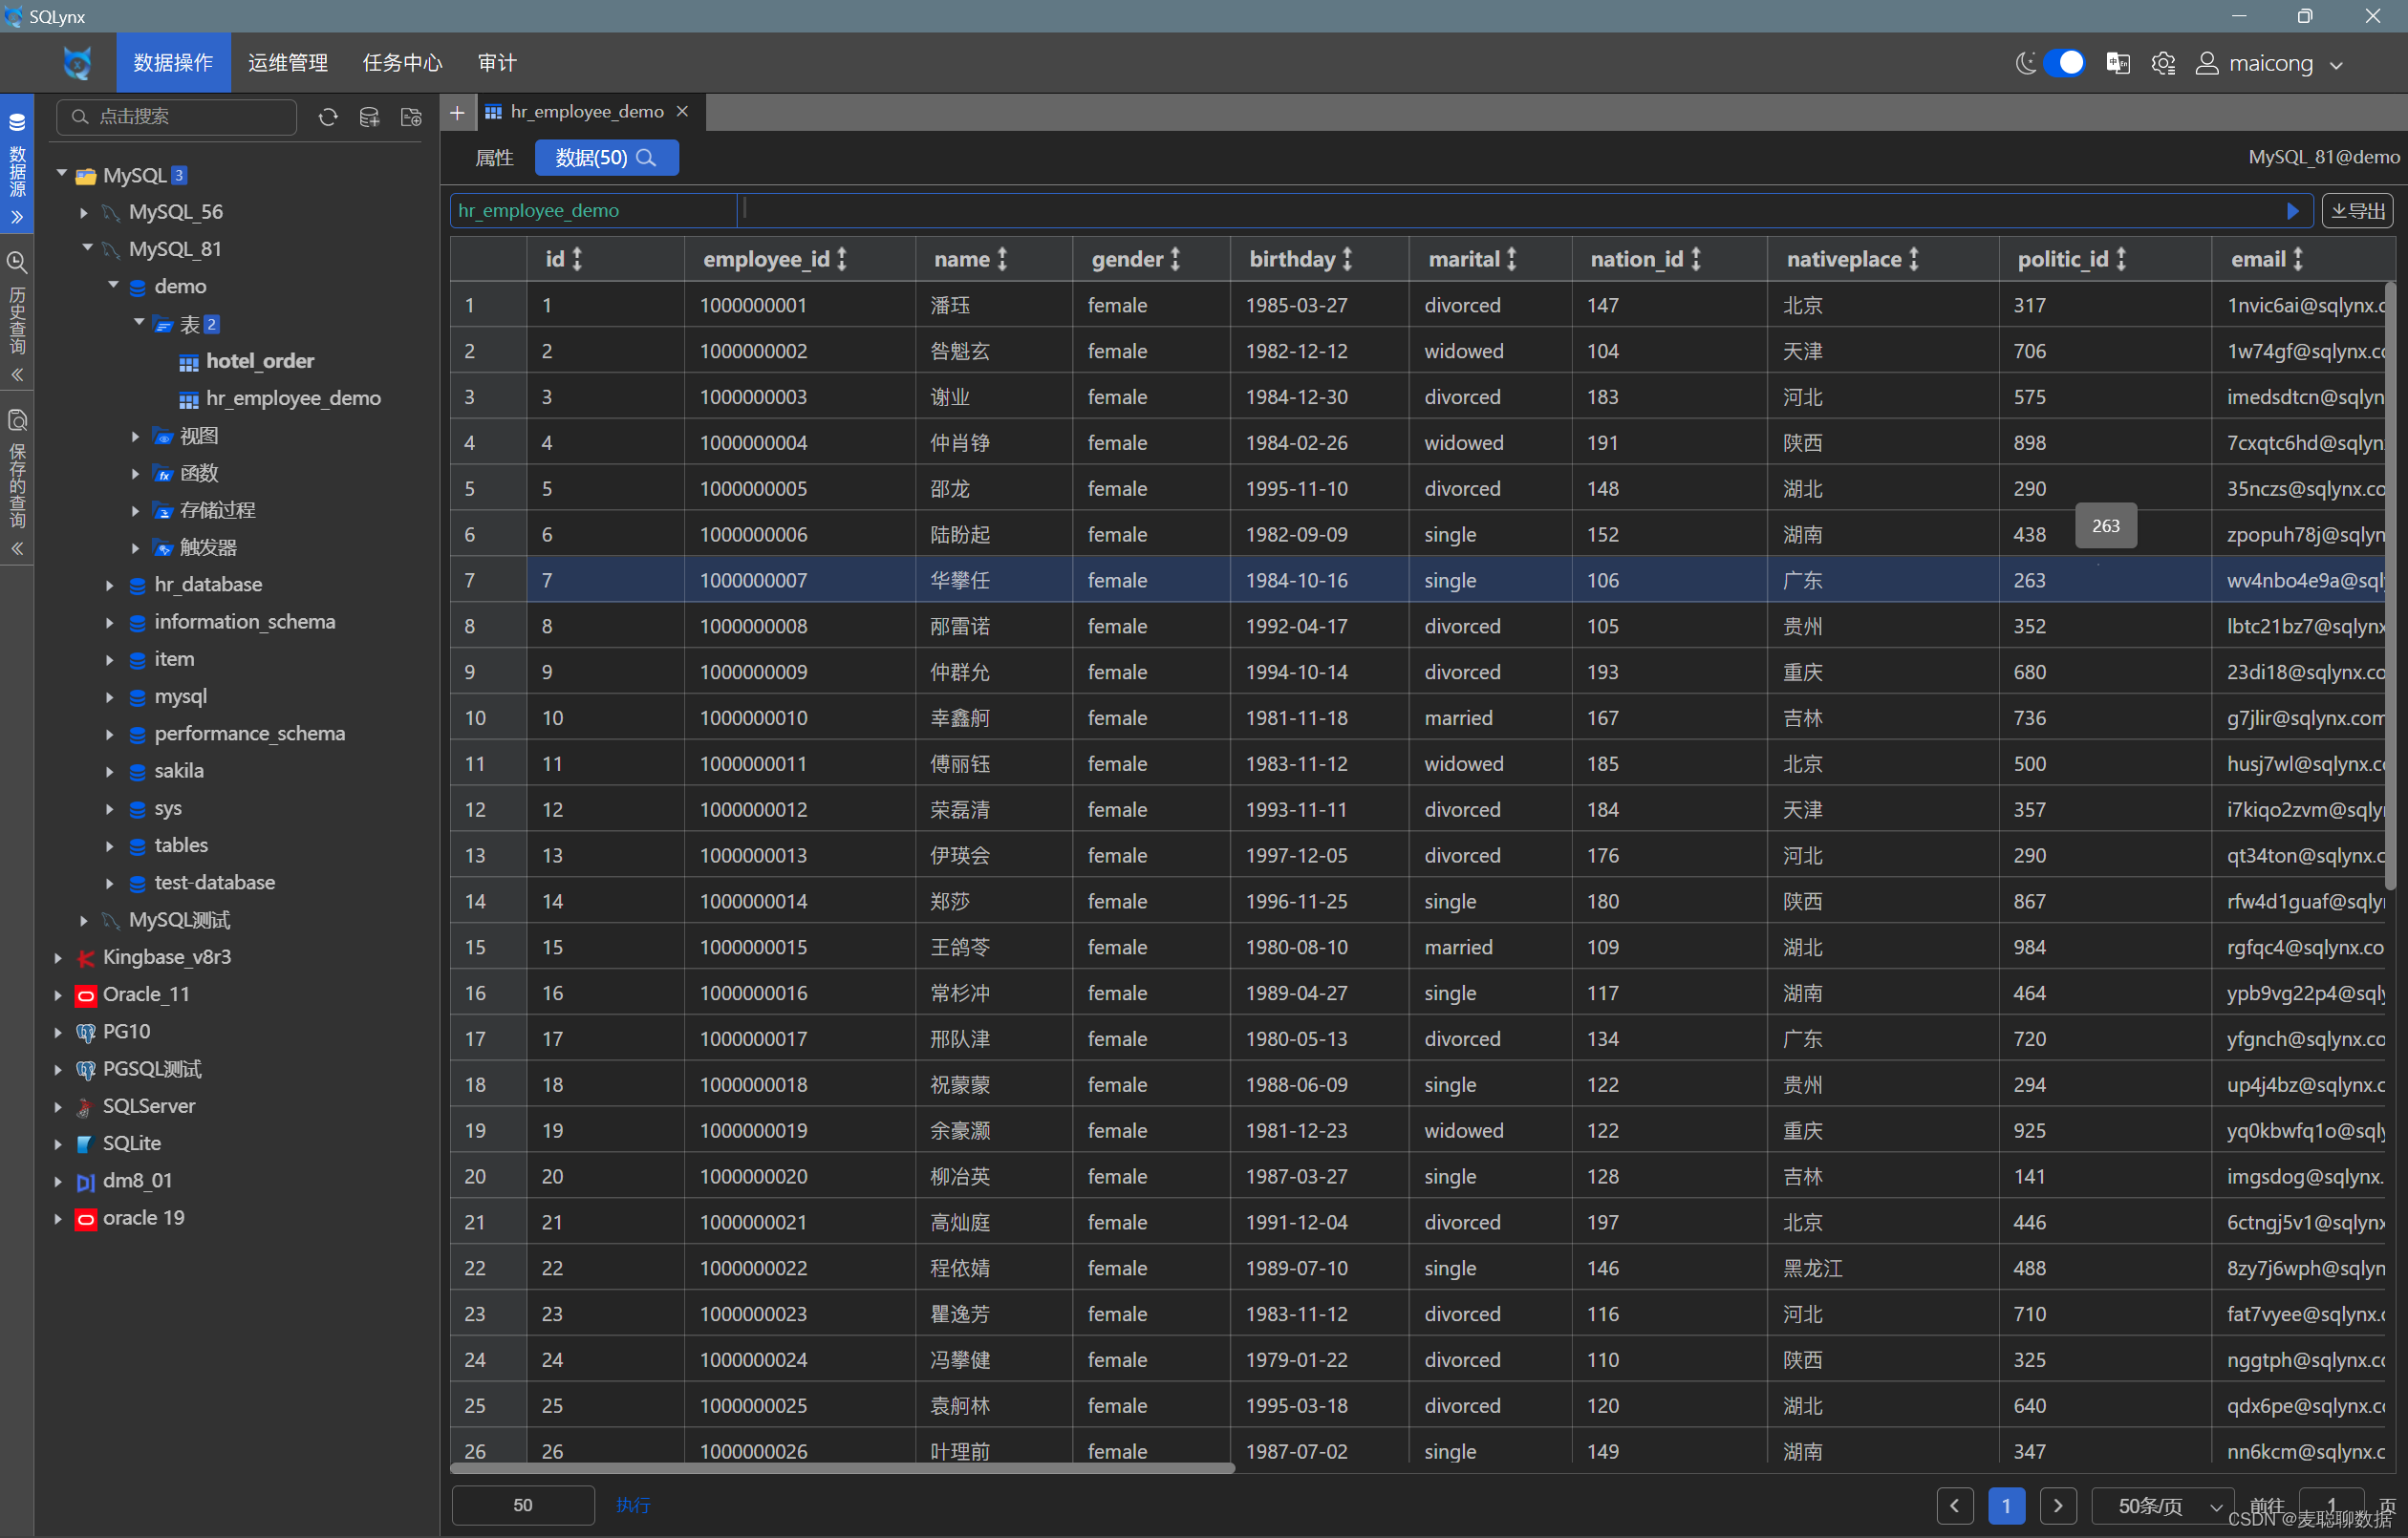Add a new tab with the plus icon
The image size is (2408, 1538).
[x=457, y=112]
